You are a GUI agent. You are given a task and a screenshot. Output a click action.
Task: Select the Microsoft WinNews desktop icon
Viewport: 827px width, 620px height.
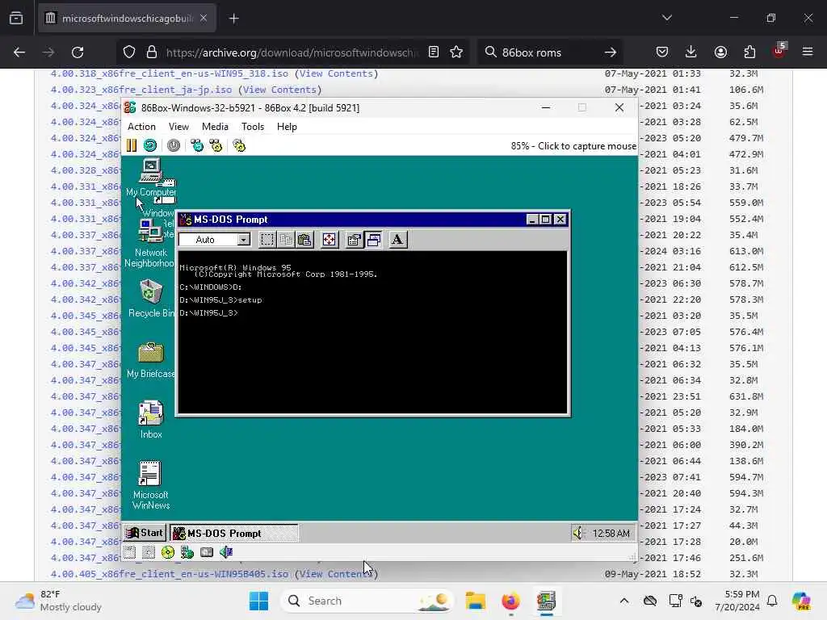pyautogui.click(x=151, y=485)
